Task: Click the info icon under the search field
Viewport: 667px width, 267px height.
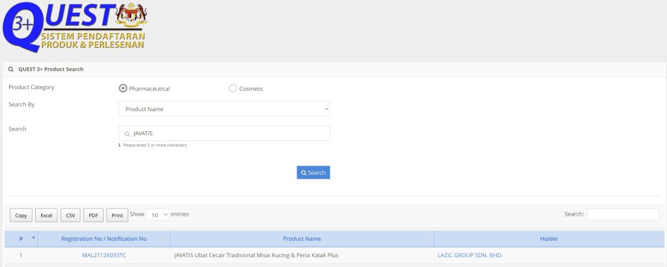Action: pyautogui.click(x=120, y=145)
